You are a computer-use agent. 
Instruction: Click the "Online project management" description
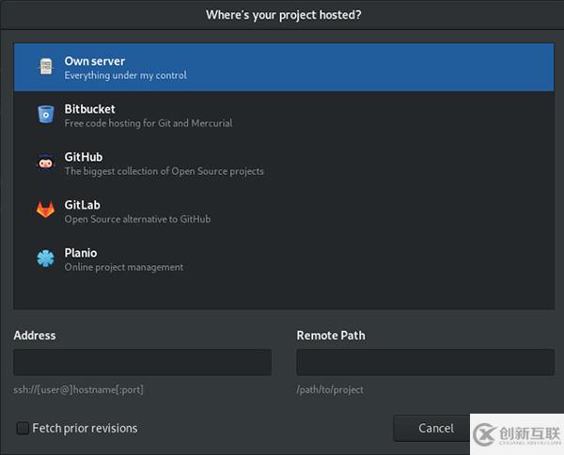coord(124,267)
